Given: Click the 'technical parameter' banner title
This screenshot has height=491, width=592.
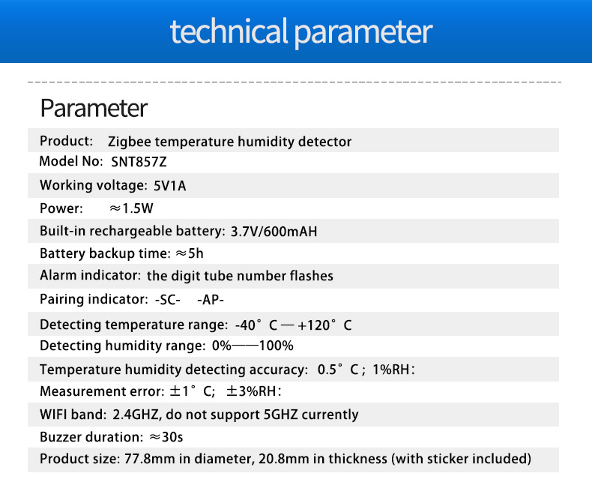Looking at the screenshot, I should coord(301,32).
